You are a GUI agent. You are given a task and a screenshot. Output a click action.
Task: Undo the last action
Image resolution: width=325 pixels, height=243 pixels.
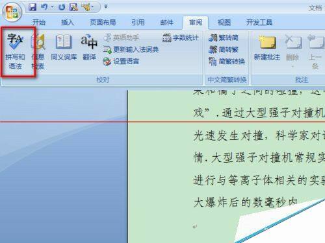[44, 7]
